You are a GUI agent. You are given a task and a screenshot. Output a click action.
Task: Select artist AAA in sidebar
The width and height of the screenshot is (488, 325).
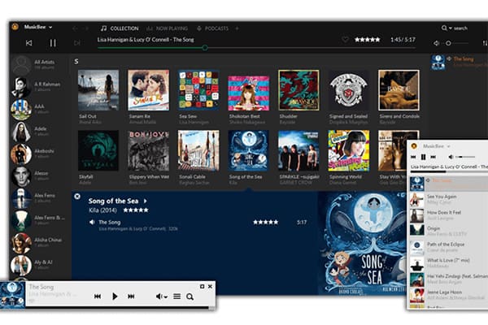click(x=38, y=109)
